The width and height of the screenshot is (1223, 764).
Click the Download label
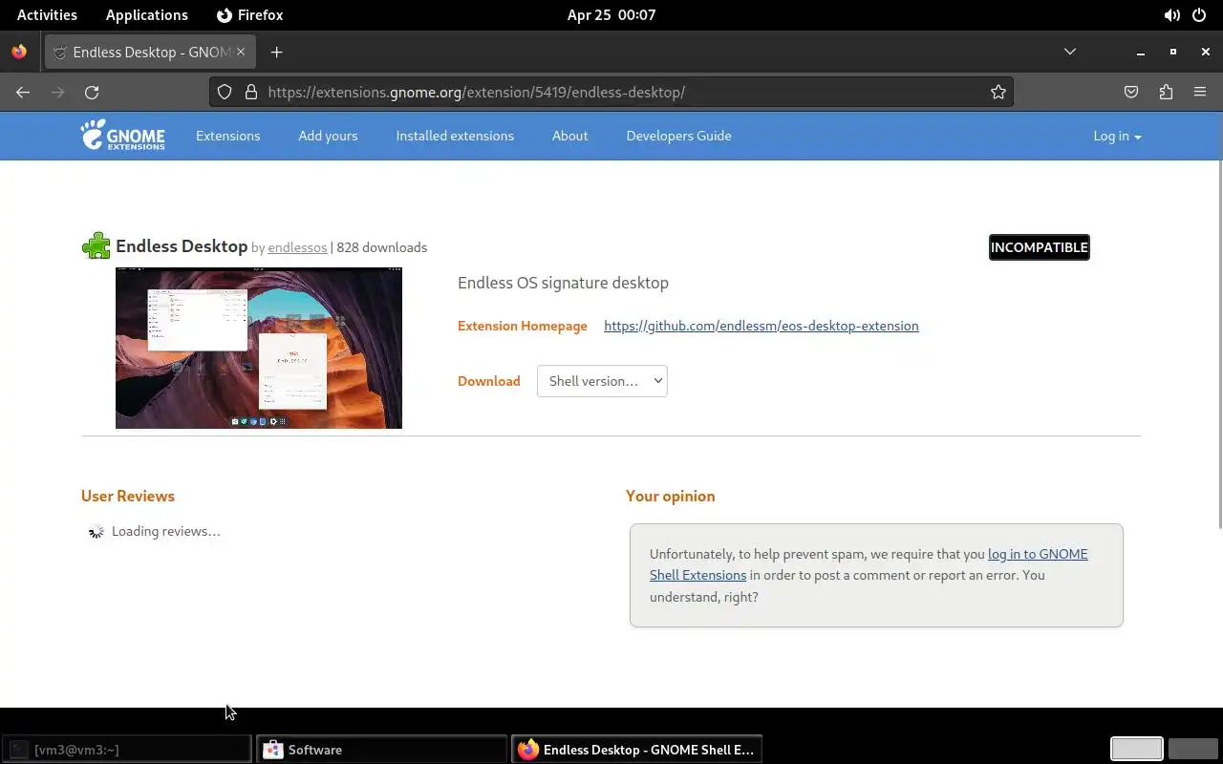(x=489, y=381)
